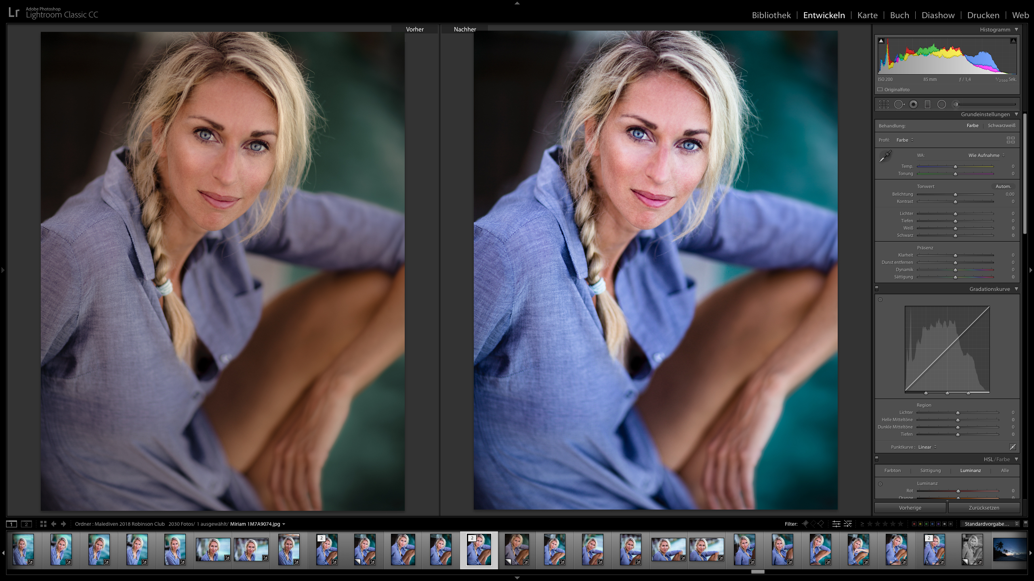Collapse the Grundeinstellungen panel
This screenshot has height=581, width=1034.
[1016, 114]
